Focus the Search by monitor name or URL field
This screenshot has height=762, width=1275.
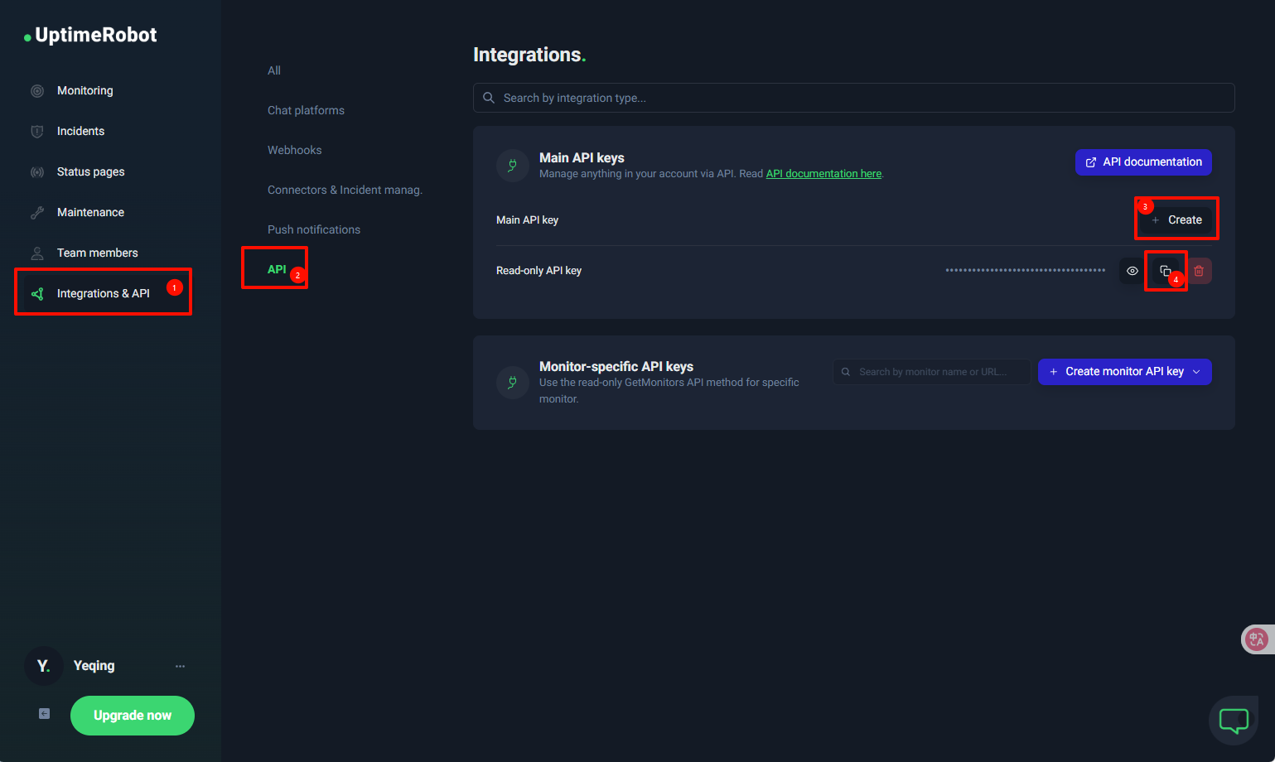point(932,372)
